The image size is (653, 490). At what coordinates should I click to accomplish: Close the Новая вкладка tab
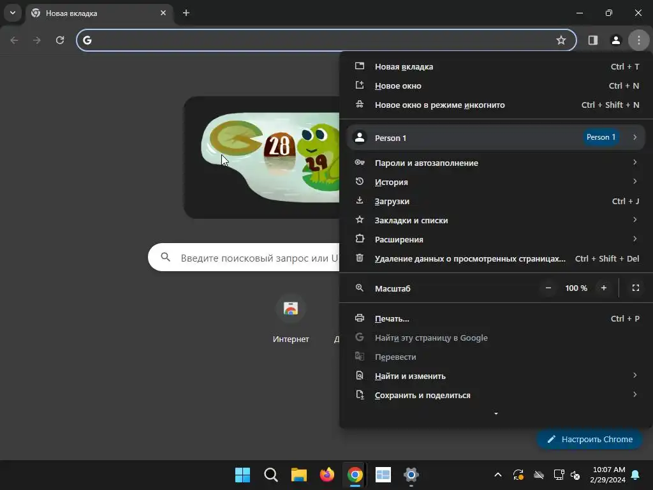click(x=163, y=13)
